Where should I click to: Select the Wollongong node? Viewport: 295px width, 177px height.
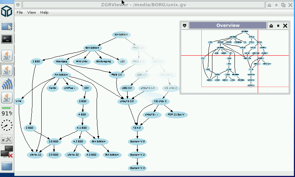[x=104, y=62]
